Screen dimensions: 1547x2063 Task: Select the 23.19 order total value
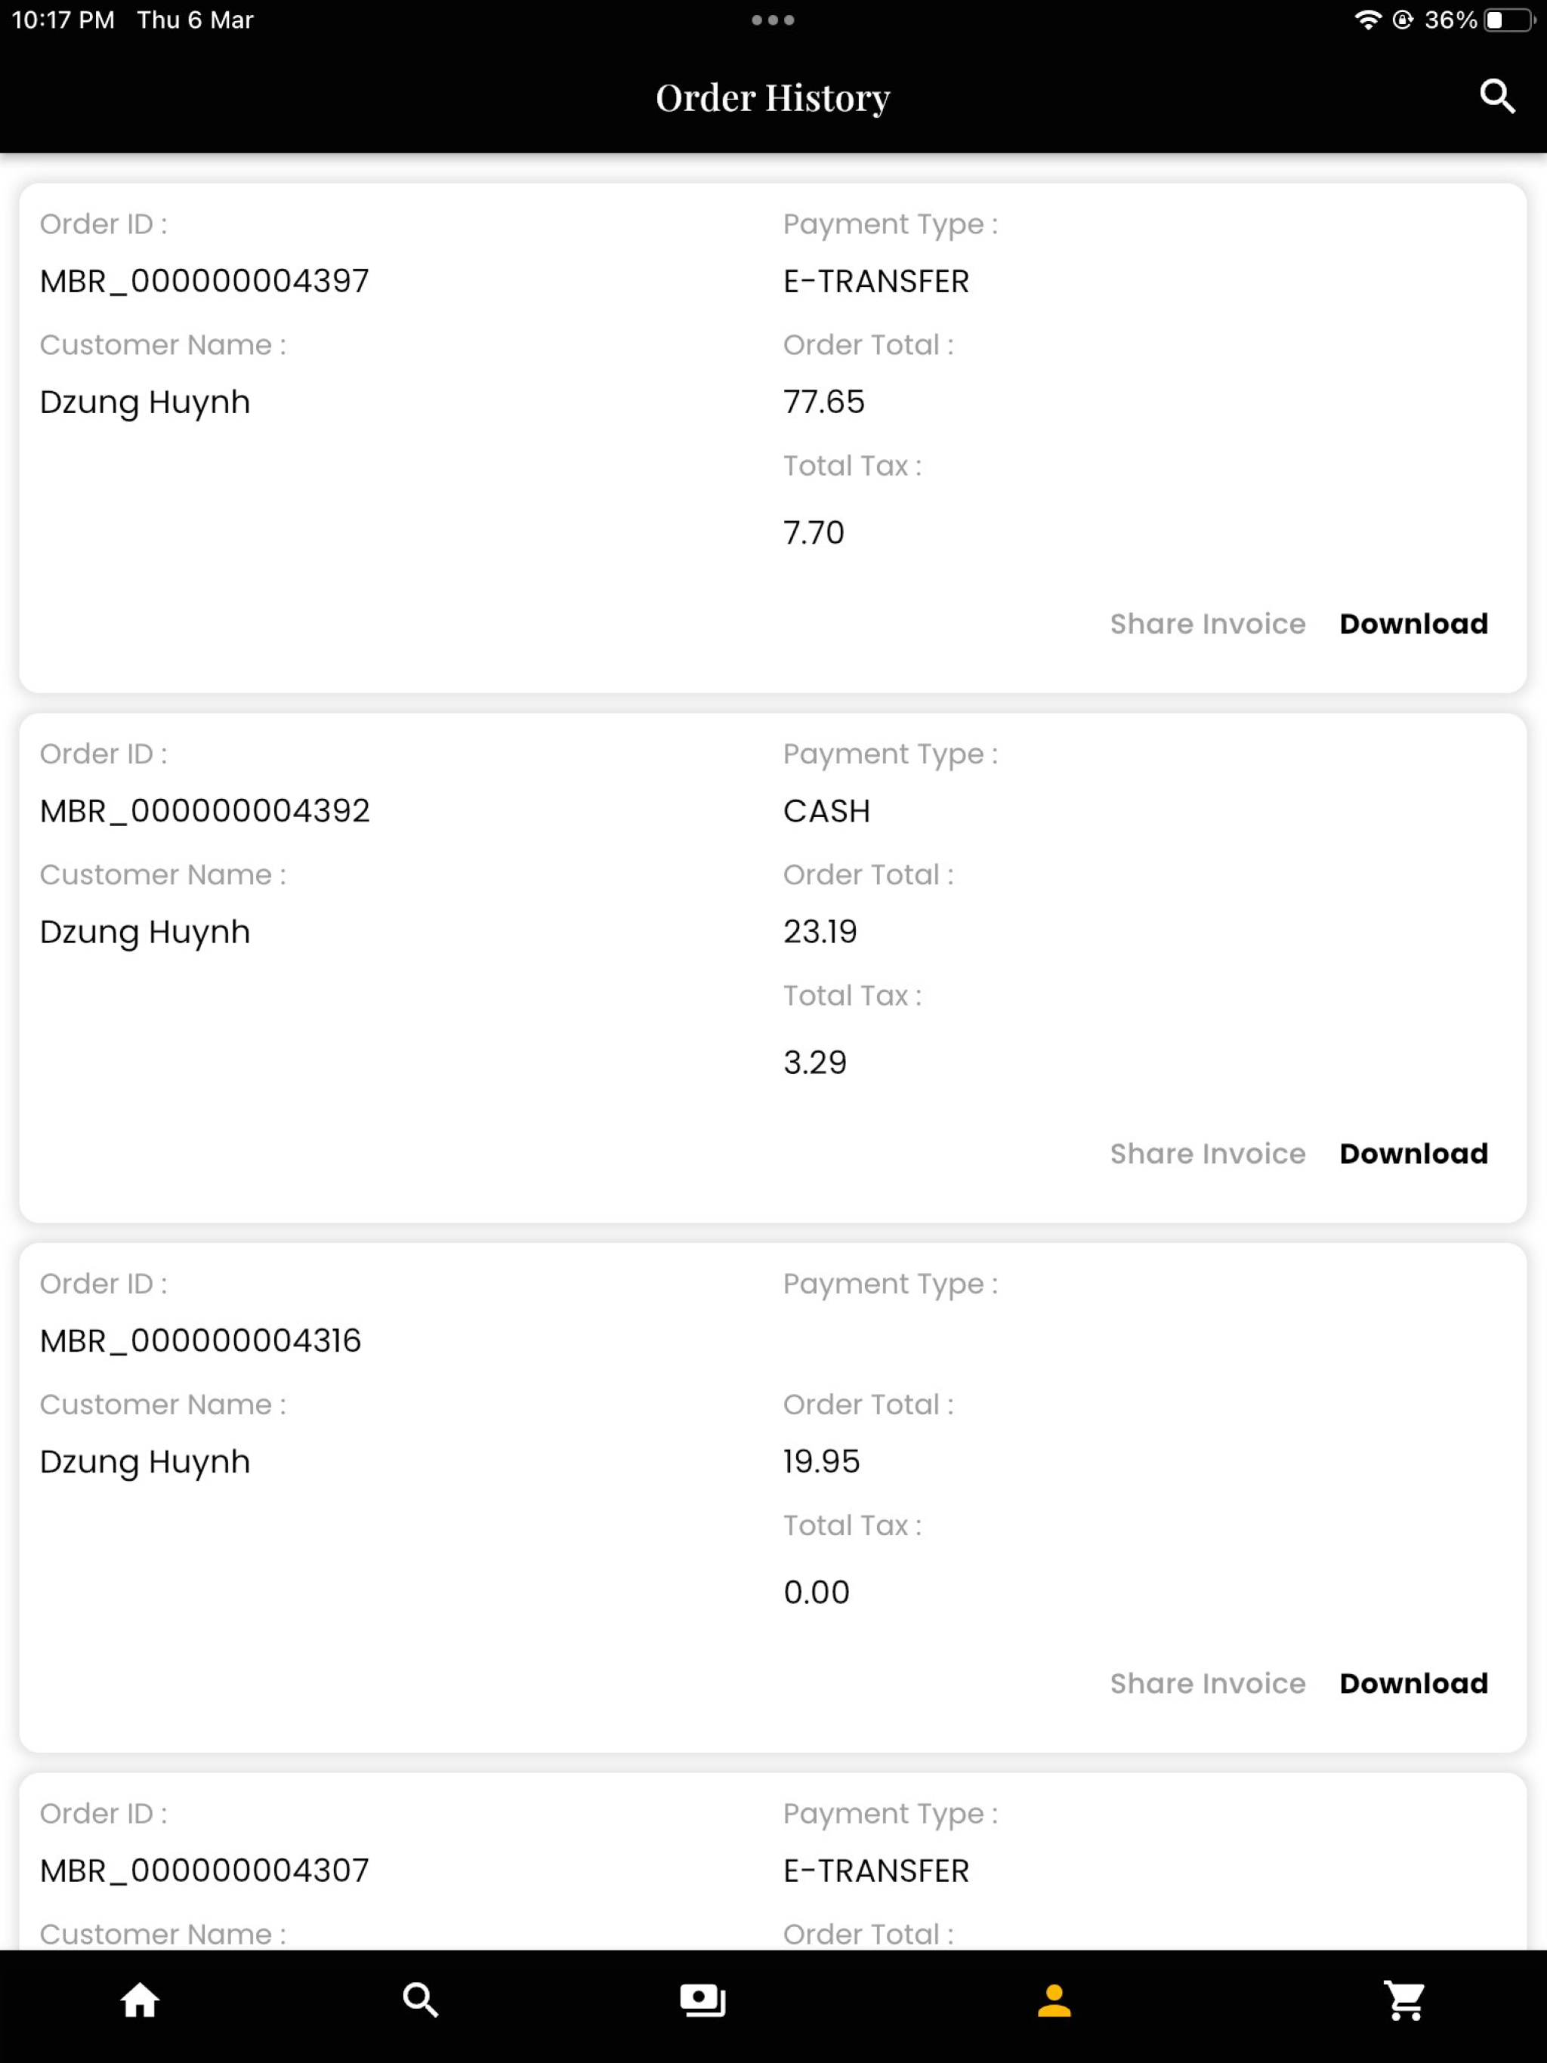pyautogui.click(x=820, y=932)
